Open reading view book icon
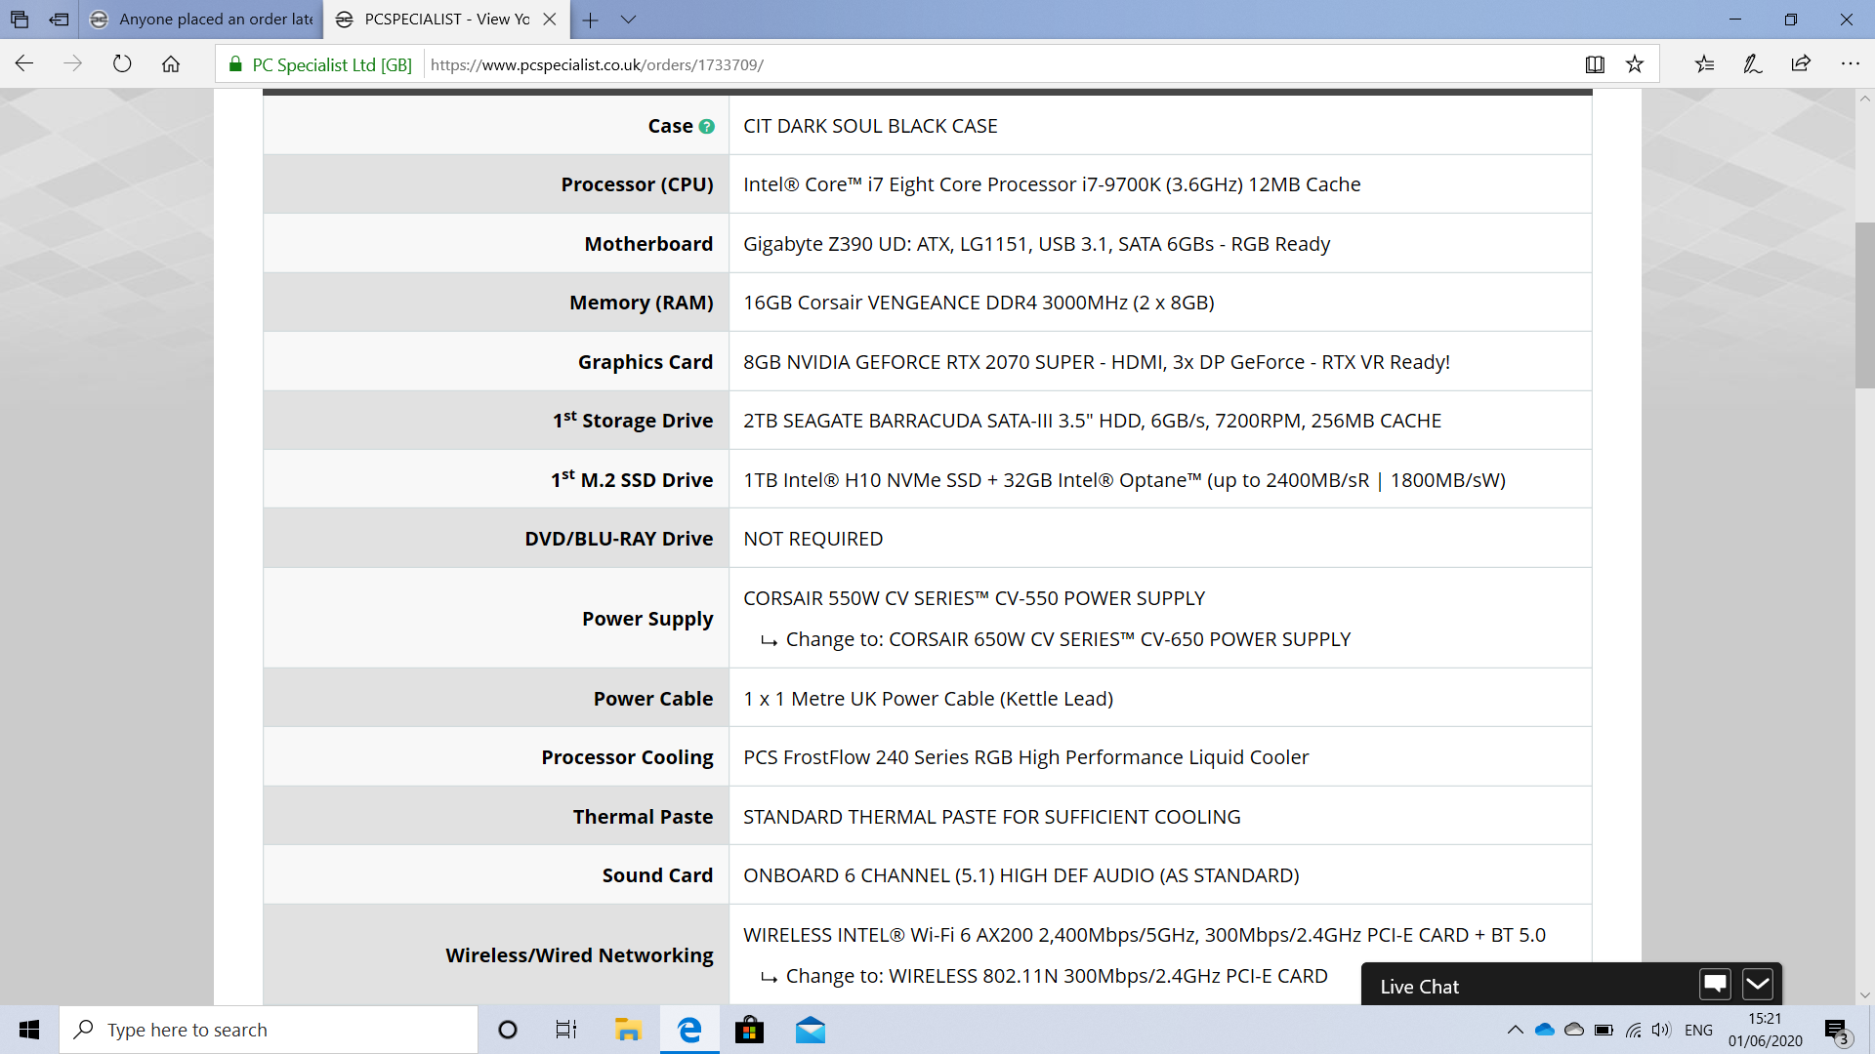The height and width of the screenshot is (1054, 1875). tap(1595, 64)
